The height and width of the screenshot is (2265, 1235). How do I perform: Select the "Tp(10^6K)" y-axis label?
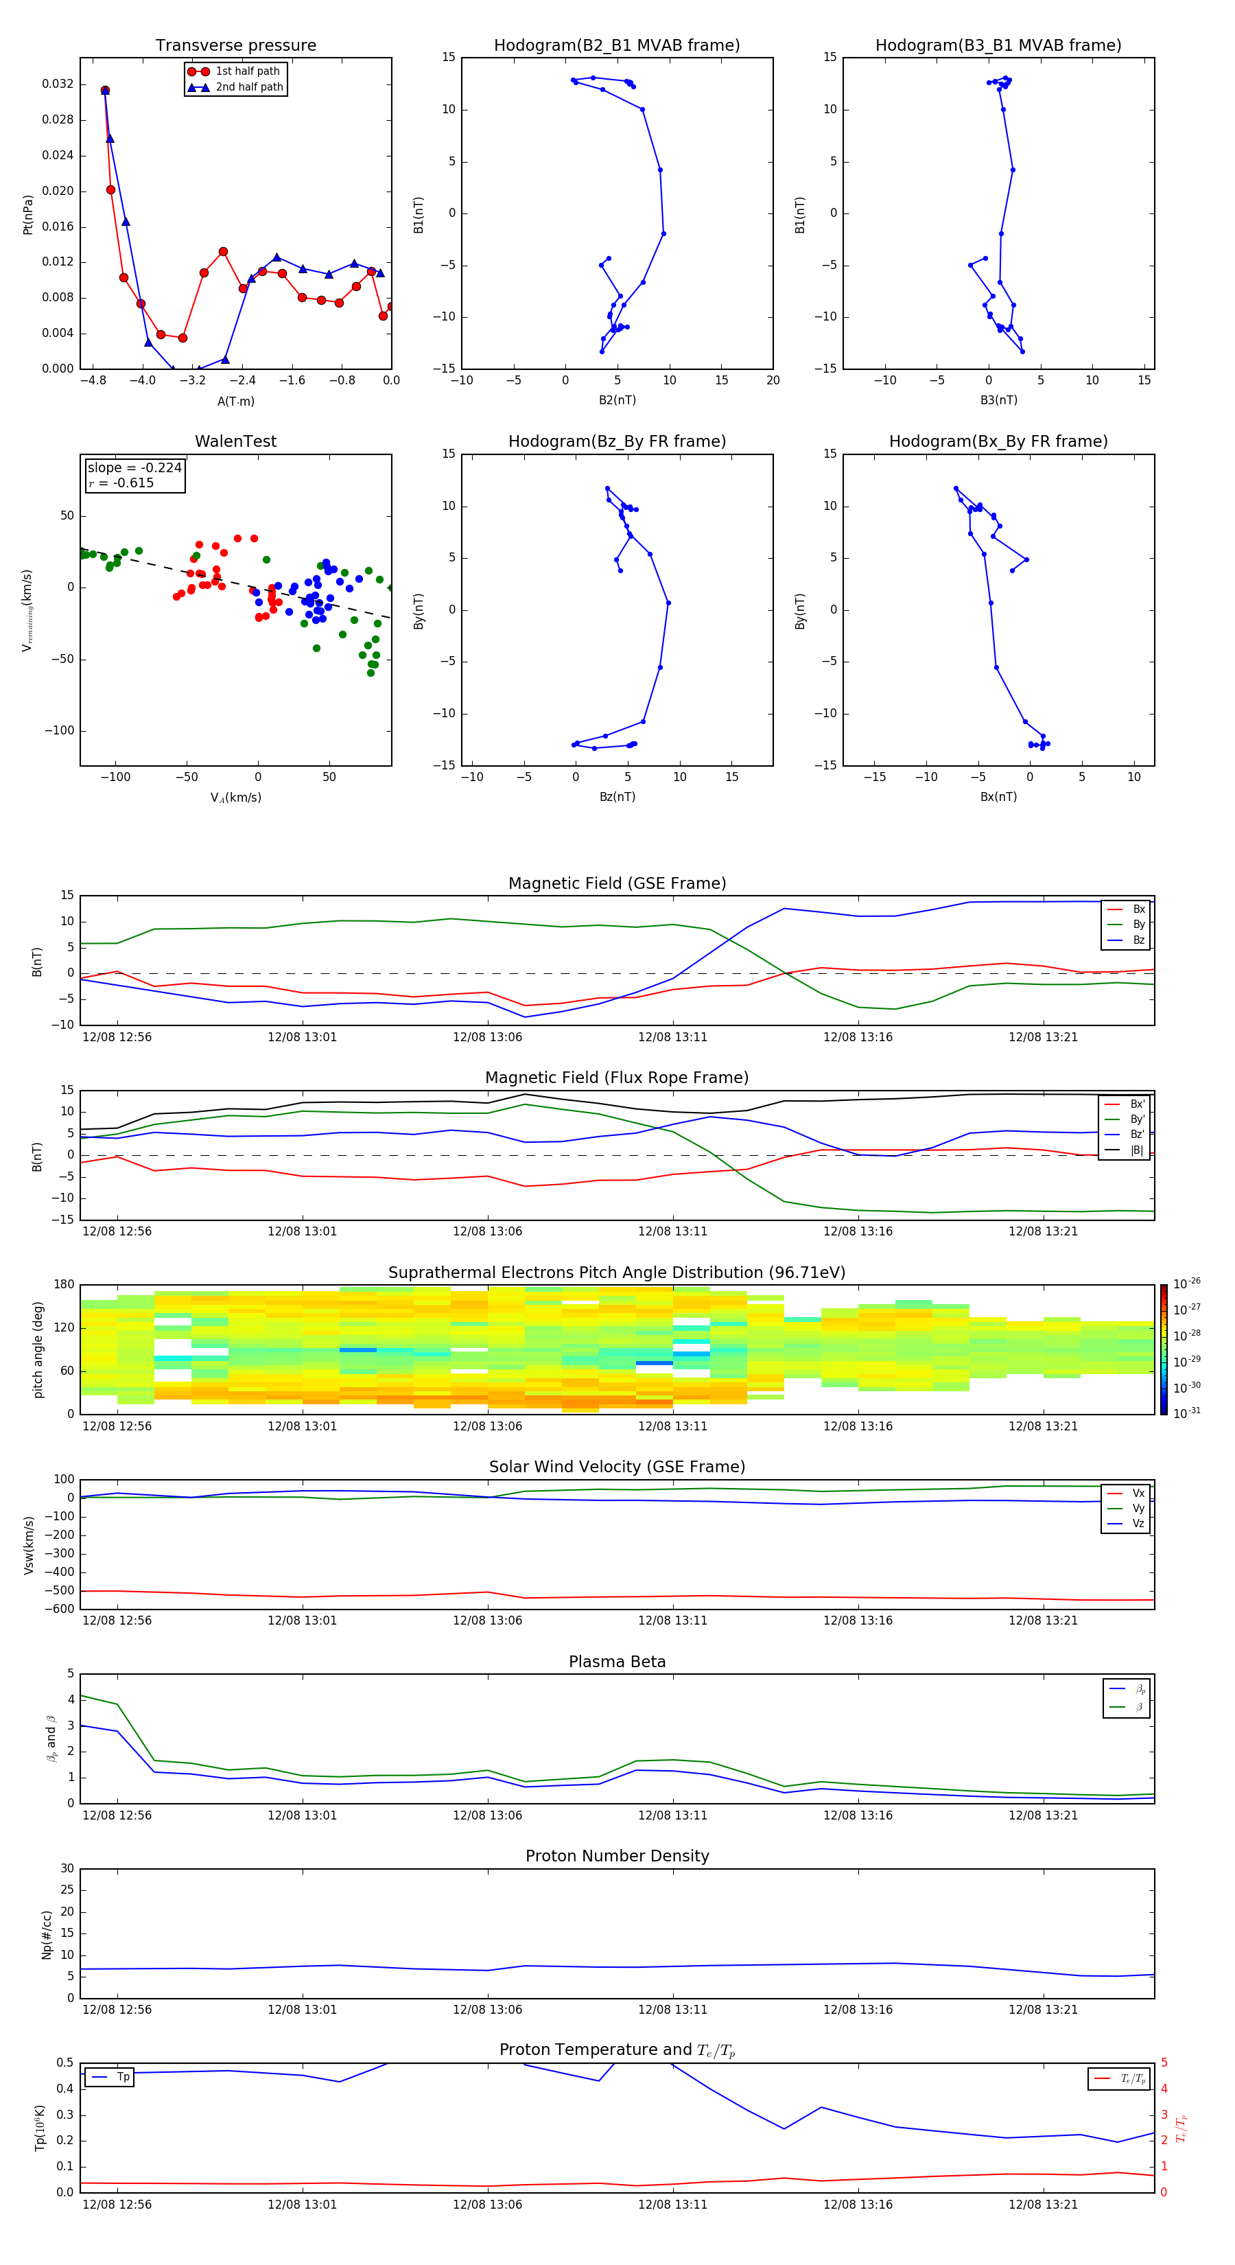tap(40, 2128)
